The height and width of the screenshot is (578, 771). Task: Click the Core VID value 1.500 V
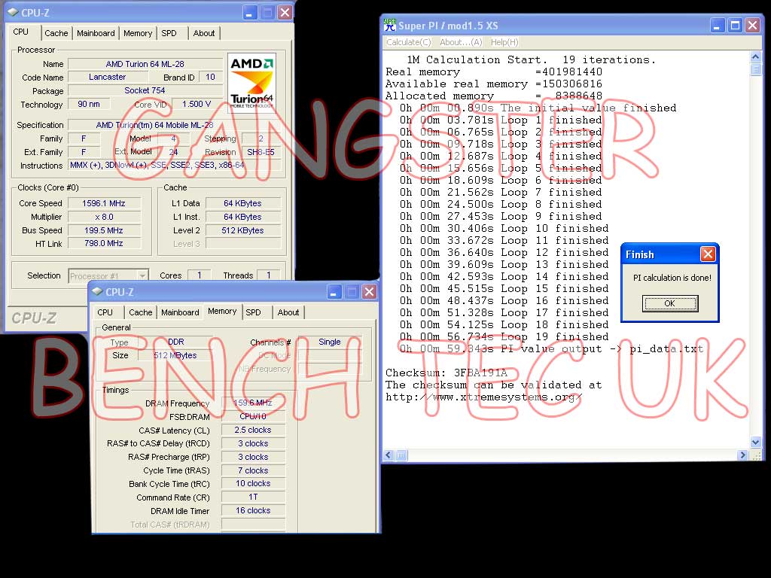(x=197, y=104)
